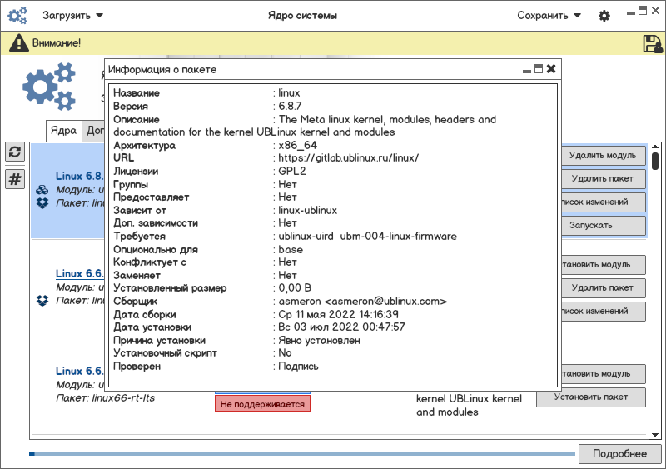Open the Сохранить dropdown menu
The image size is (666, 469).
(x=549, y=16)
